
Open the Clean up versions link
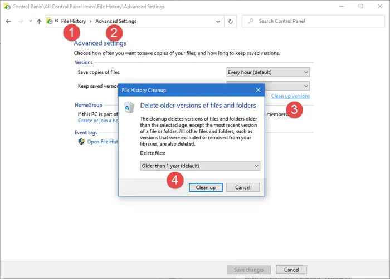290,96
